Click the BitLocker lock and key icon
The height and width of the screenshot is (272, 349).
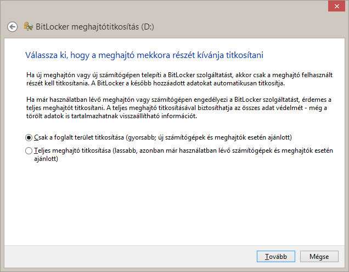click(29, 27)
